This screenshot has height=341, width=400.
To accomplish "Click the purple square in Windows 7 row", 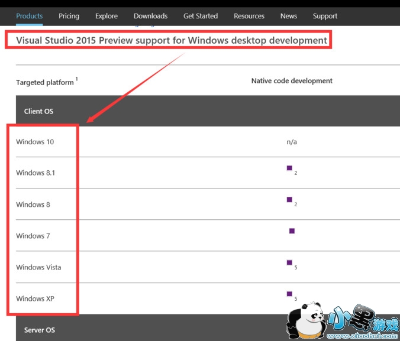I will [292, 231].
